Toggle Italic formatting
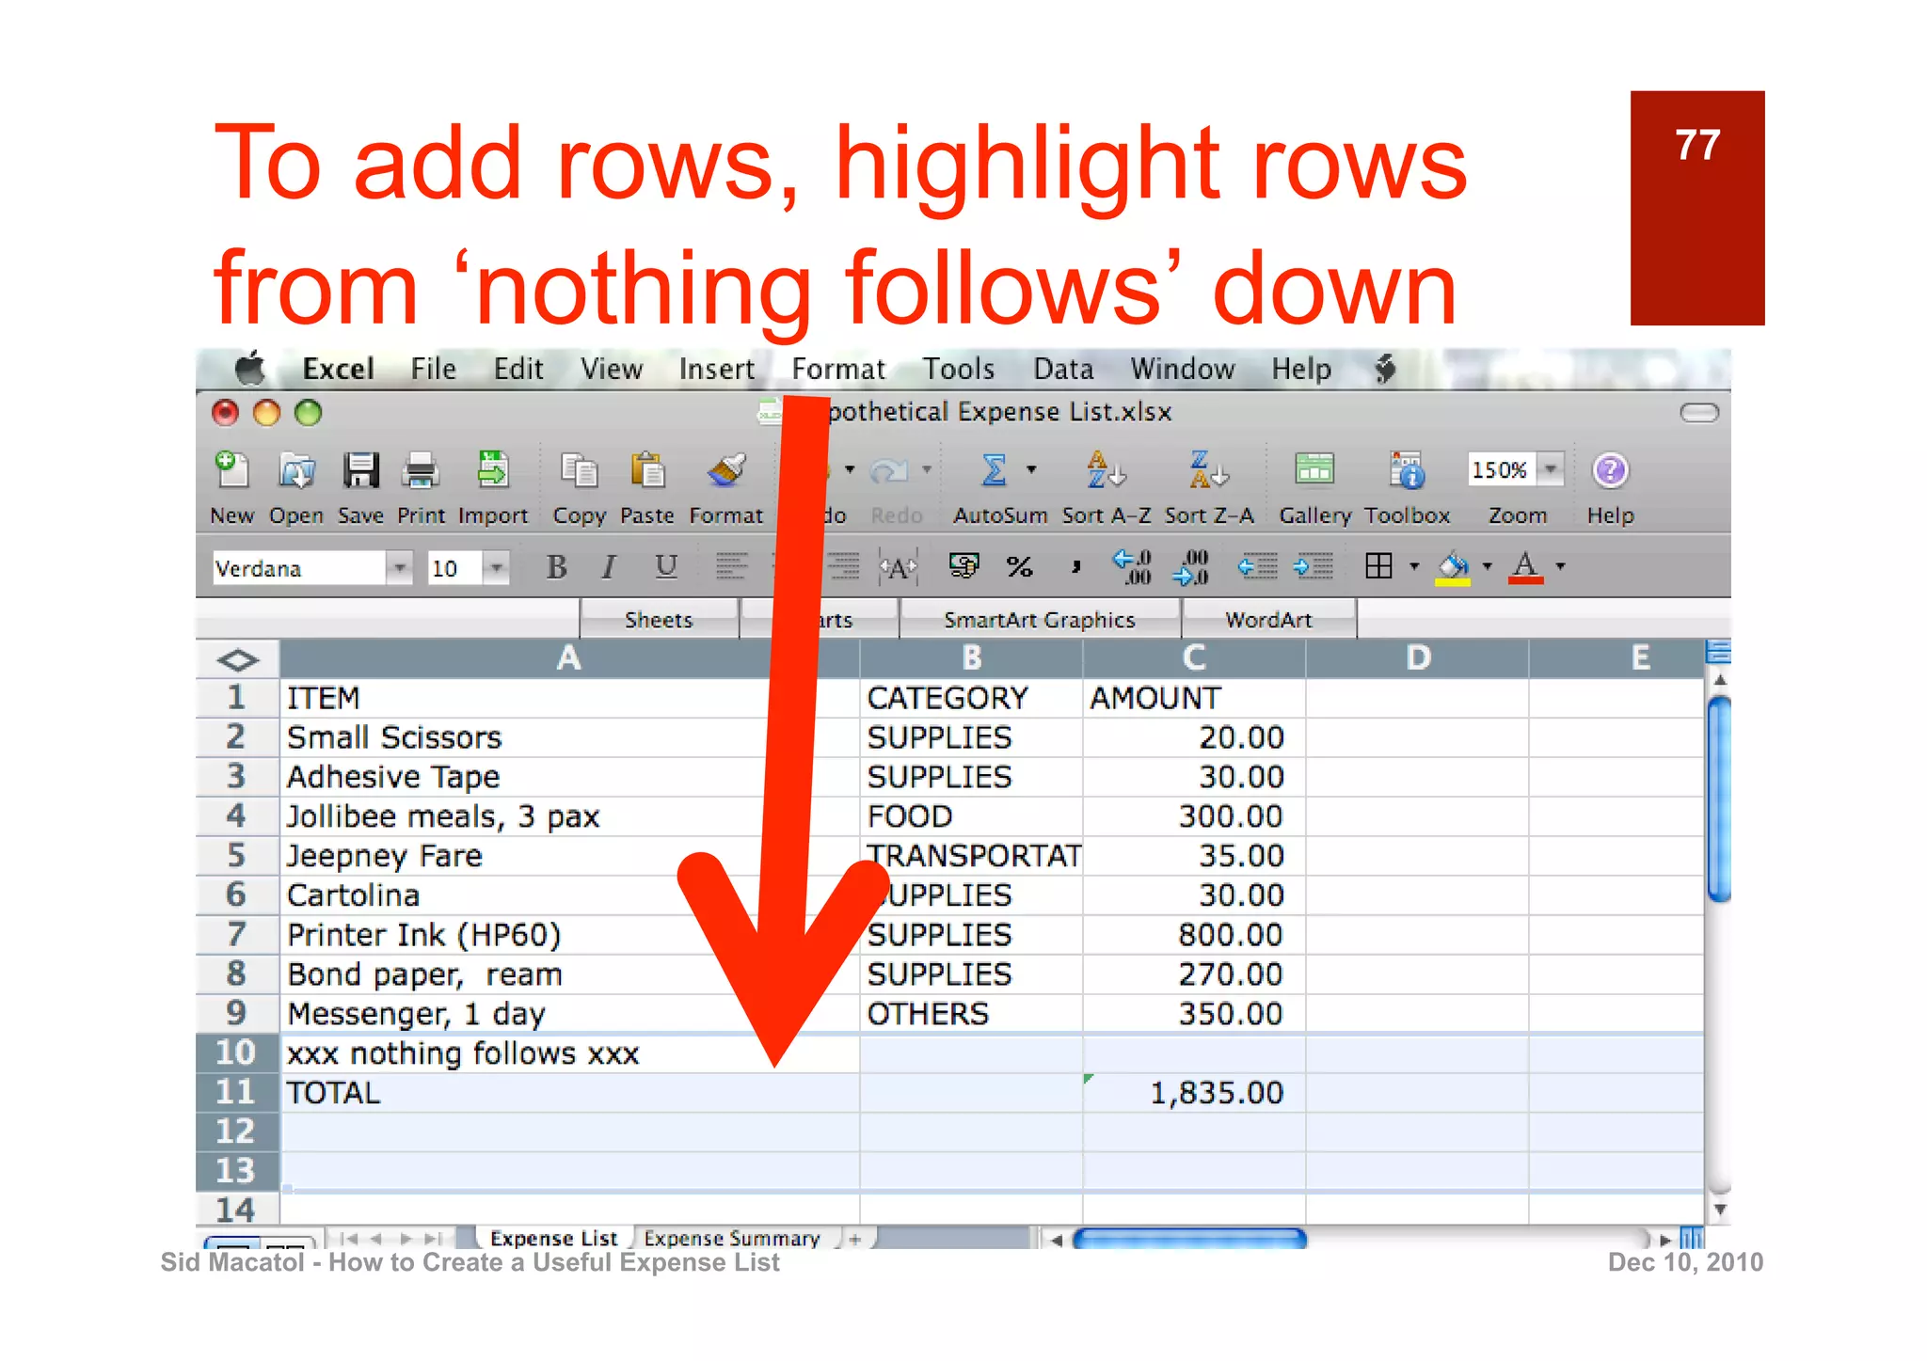This screenshot has height=1361, width=1927. pyautogui.click(x=609, y=566)
